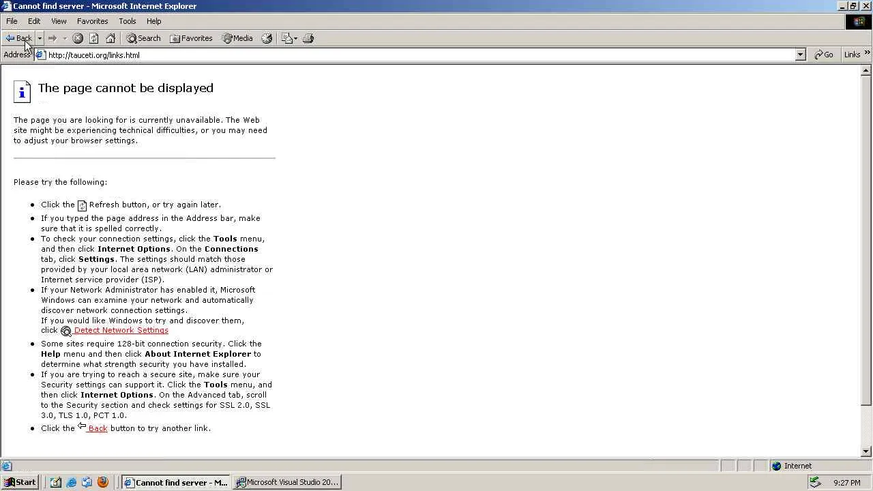Open the Edit menu

[34, 21]
